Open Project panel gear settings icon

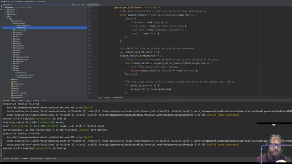coord(83,5)
